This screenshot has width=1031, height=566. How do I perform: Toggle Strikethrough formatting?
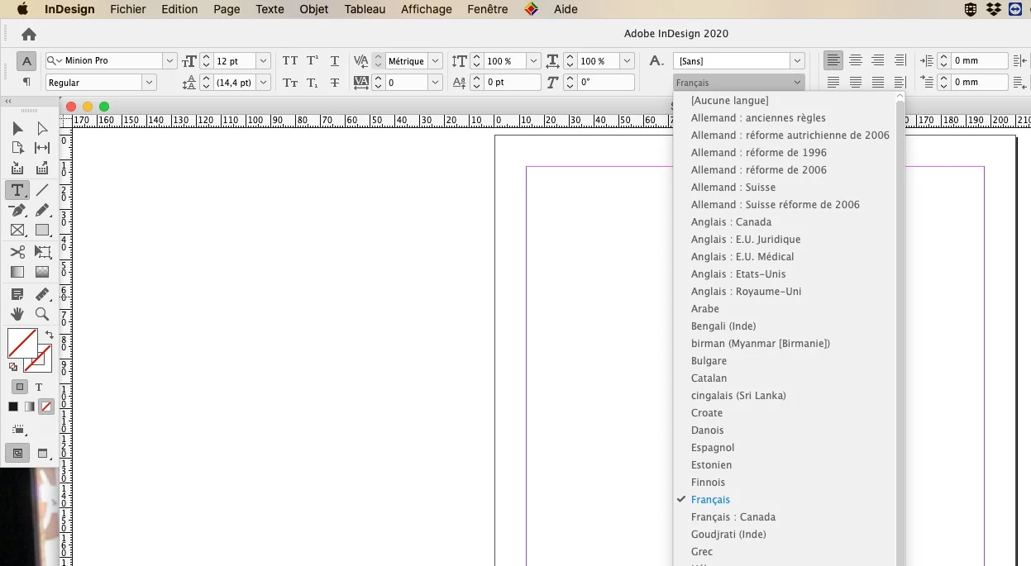[x=335, y=83]
